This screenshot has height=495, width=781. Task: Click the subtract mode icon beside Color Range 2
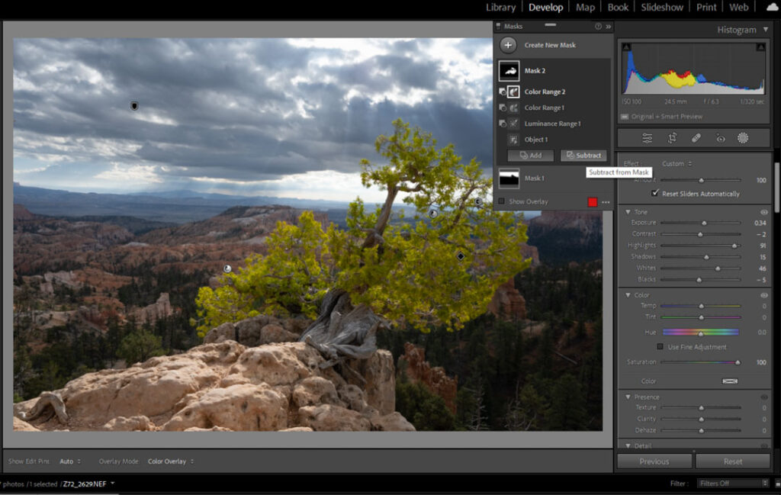coord(502,92)
